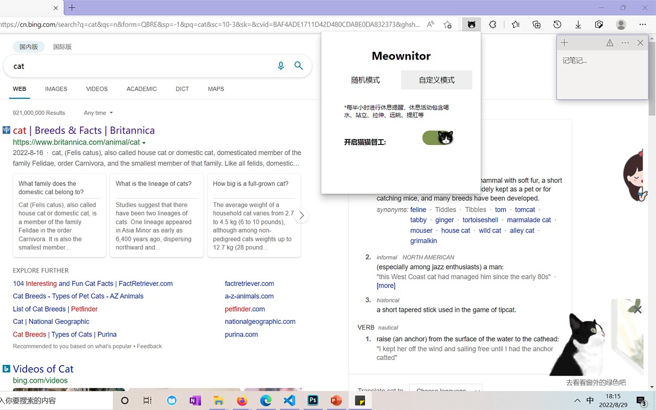Open PowerPoint from the taskbar
Image resolution: width=656 pixels, height=410 pixels.
tap(336, 401)
